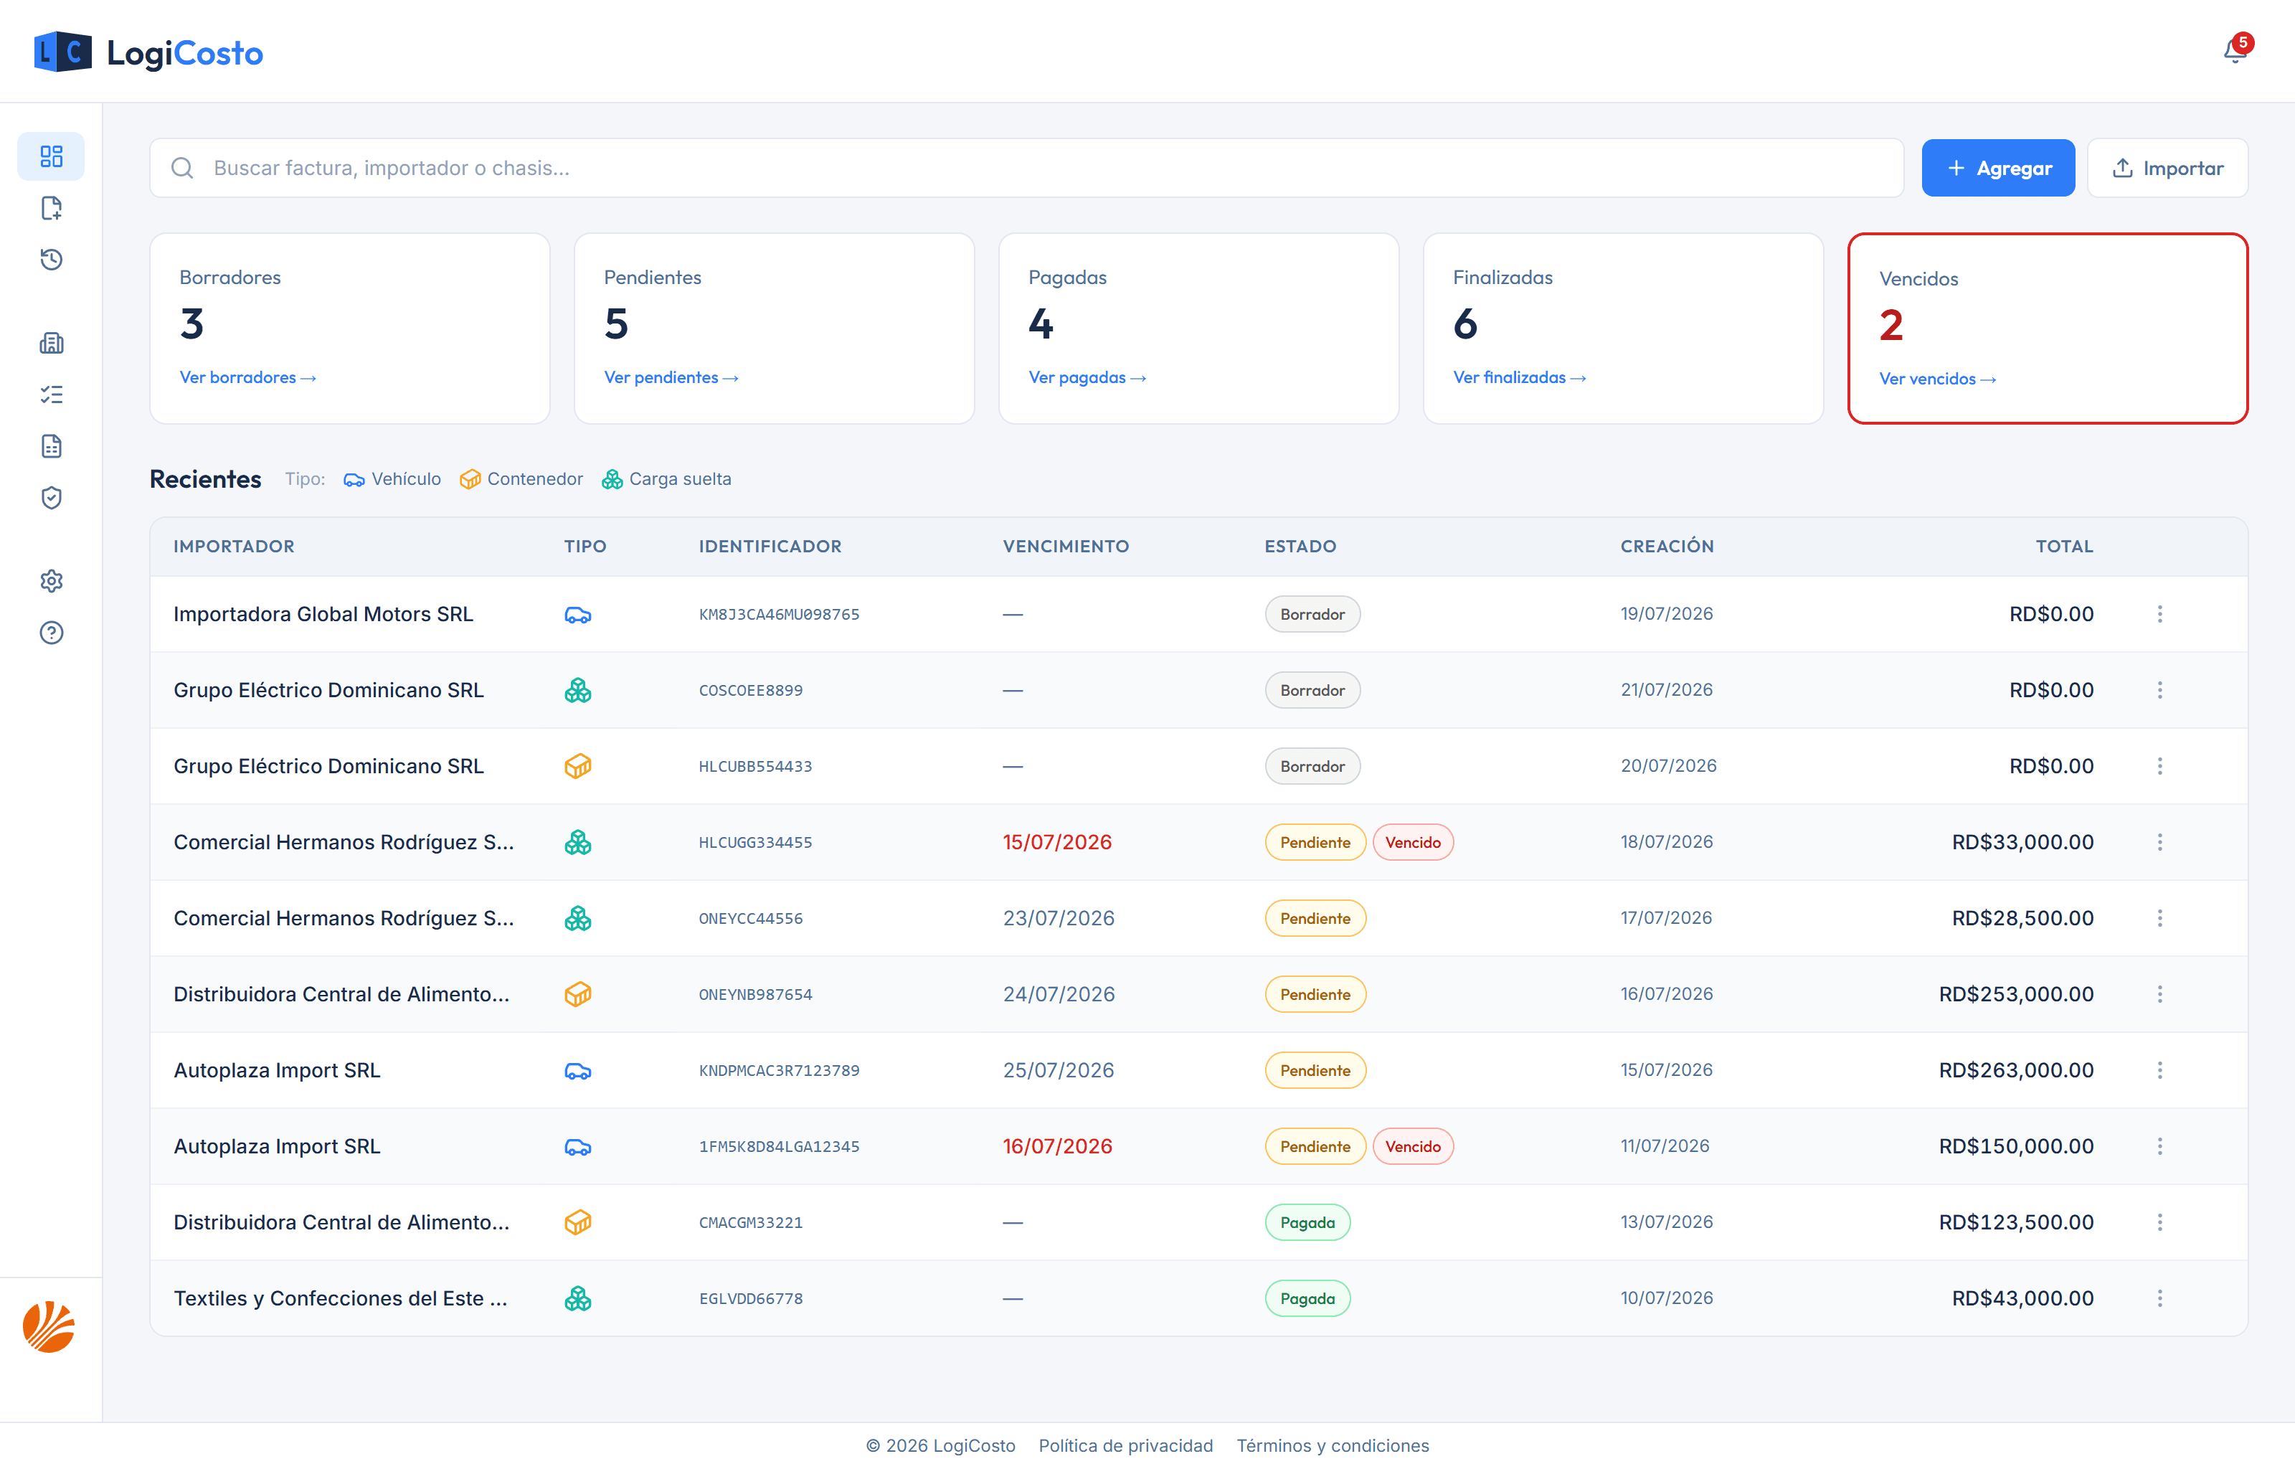Open the settings gear icon in sidebar
The width and height of the screenshot is (2295, 1469).
pos(52,581)
